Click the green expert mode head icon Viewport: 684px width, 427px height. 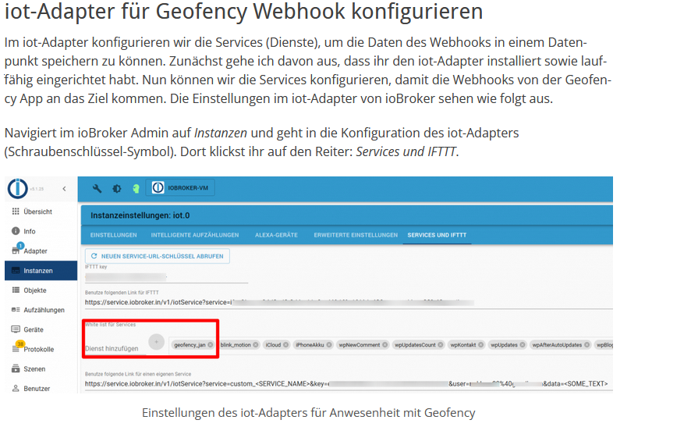[x=136, y=189]
